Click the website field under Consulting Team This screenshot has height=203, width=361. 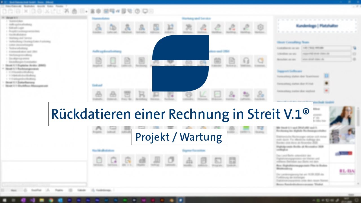pos(326,59)
